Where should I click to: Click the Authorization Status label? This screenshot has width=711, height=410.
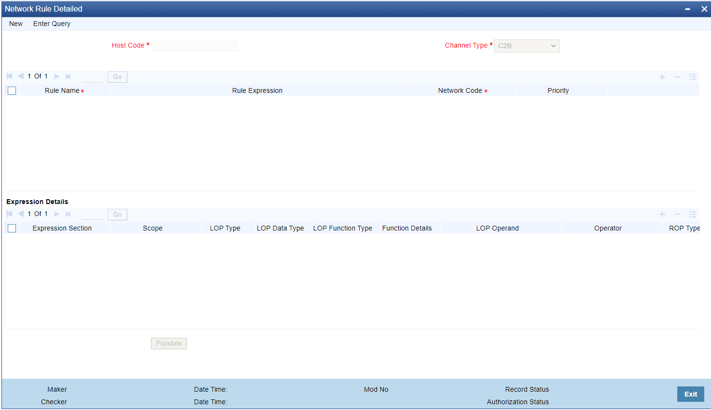[518, 402]
